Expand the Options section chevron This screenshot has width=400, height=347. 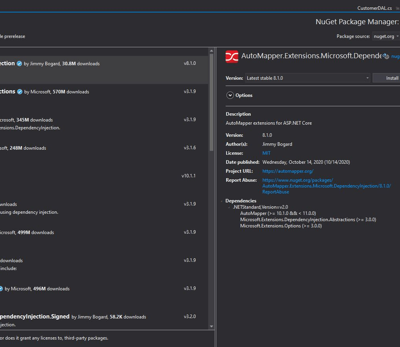click(x=230, y=95)
